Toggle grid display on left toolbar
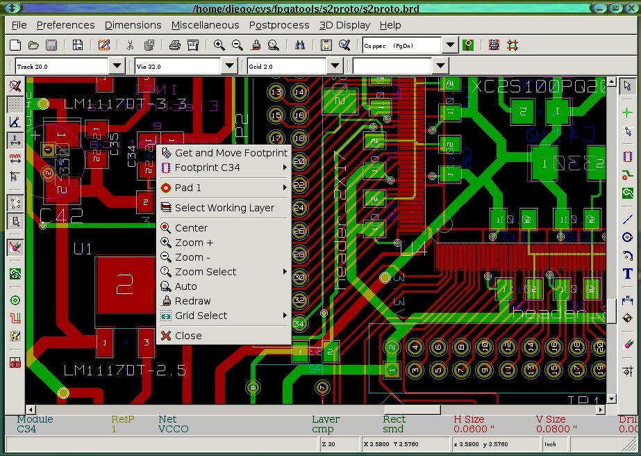Viewport: 641px width, 456px height. coord(15,104)
